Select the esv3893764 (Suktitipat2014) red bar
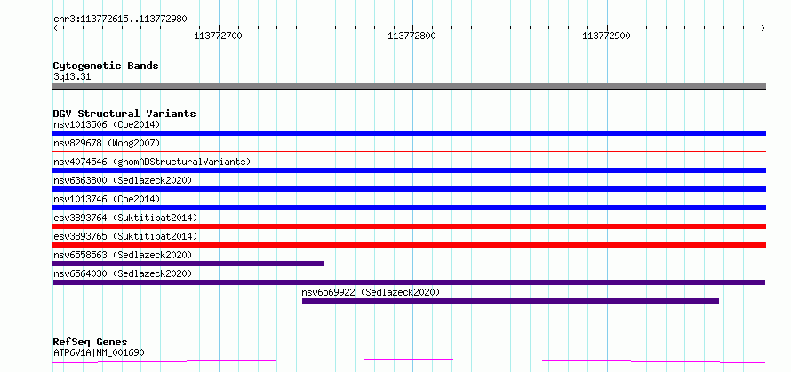The width and height of the screenshot is (791, 372). click(409, 226)
